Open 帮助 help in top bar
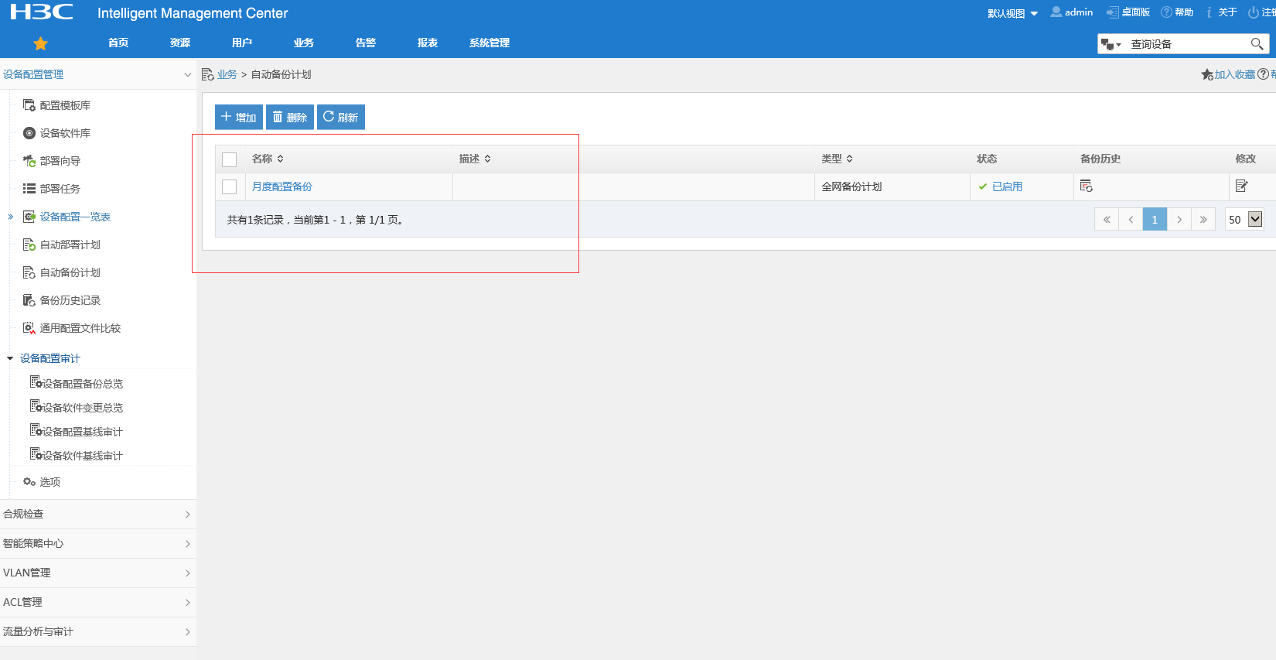The width and height of the screenshot is (1276, 660). click(x=1177, y=12)
